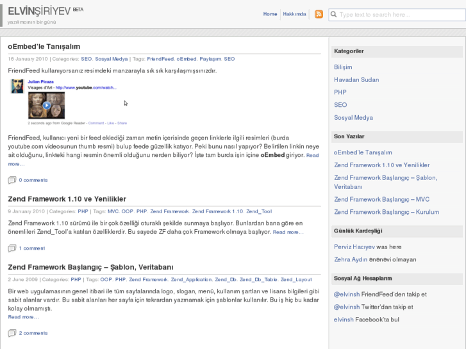
Task: Click the ELVİNŞİRİYEV site title
Action: point(39,12)
